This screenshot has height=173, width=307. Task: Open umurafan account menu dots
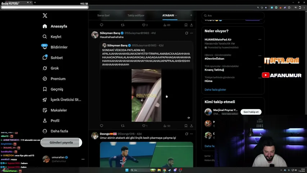click(x=83, y=159)
